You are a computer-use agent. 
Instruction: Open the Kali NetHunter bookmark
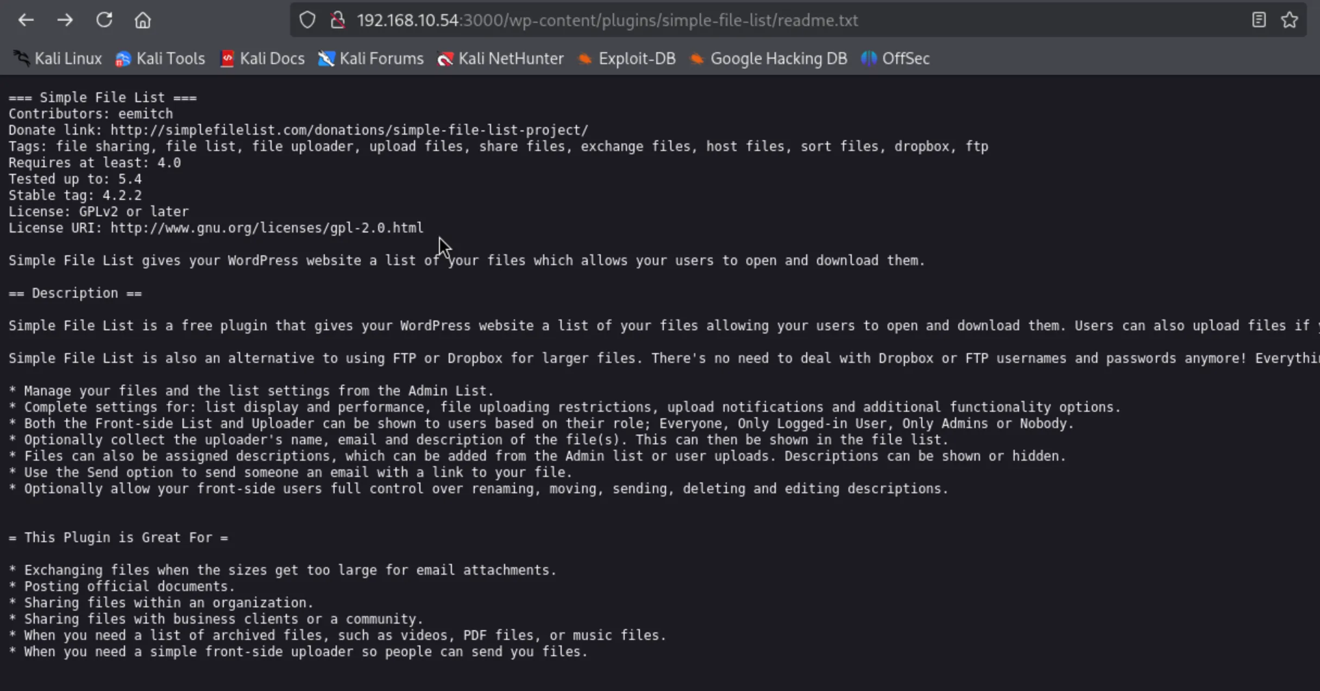(500, 59)
